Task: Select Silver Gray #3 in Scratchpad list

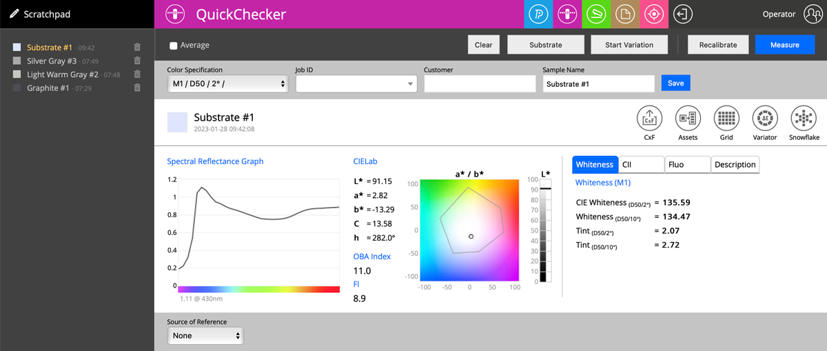Action: (52, 61)
